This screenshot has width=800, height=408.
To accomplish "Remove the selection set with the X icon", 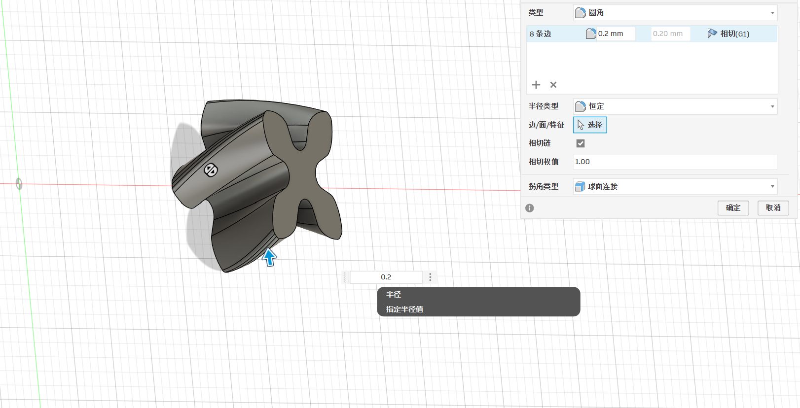I will click(553, 85).
